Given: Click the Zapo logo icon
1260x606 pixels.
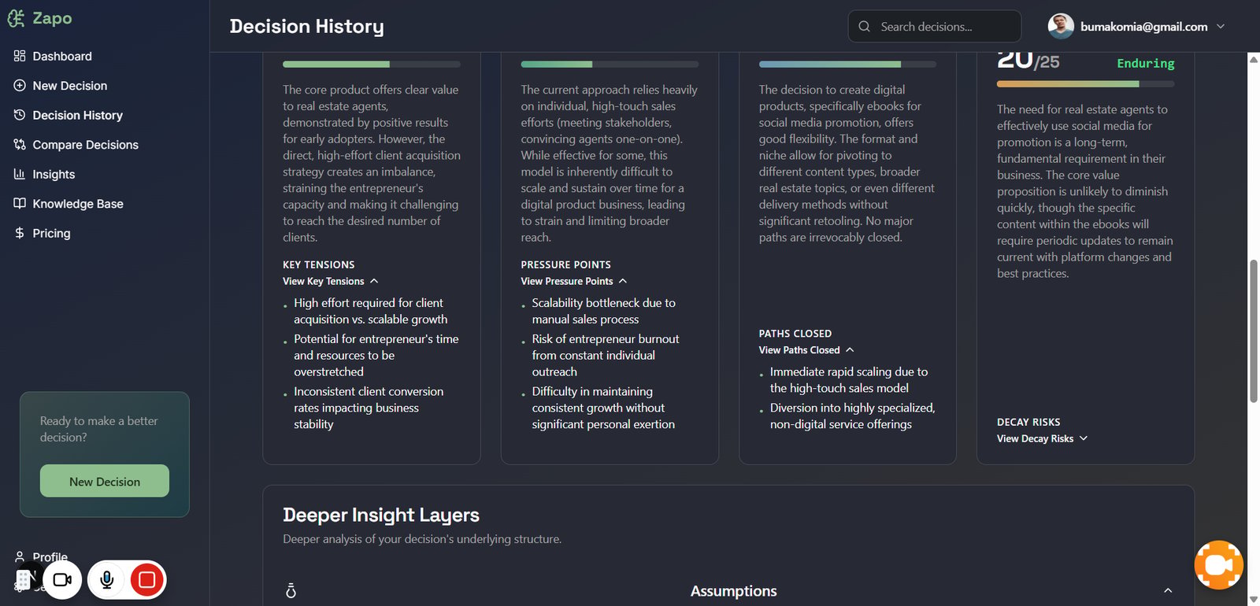Looking at the screenshot, I should tap(16, 18).
